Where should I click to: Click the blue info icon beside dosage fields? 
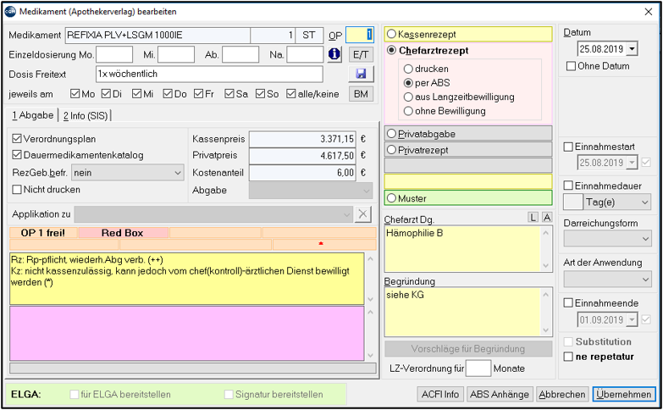[334, 54]
